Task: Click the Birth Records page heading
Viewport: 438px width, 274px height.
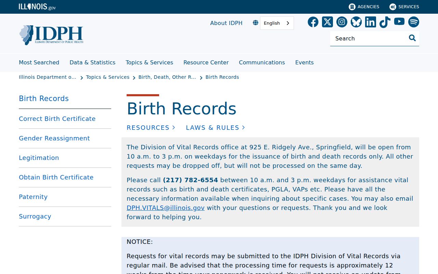Action: click(x=181, y=109)
